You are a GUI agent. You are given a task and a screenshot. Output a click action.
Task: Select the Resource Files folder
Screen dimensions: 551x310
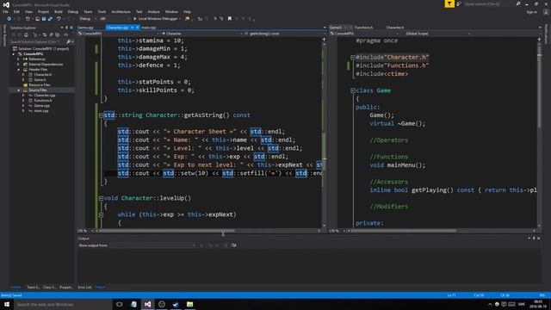[x=40, y=85]
